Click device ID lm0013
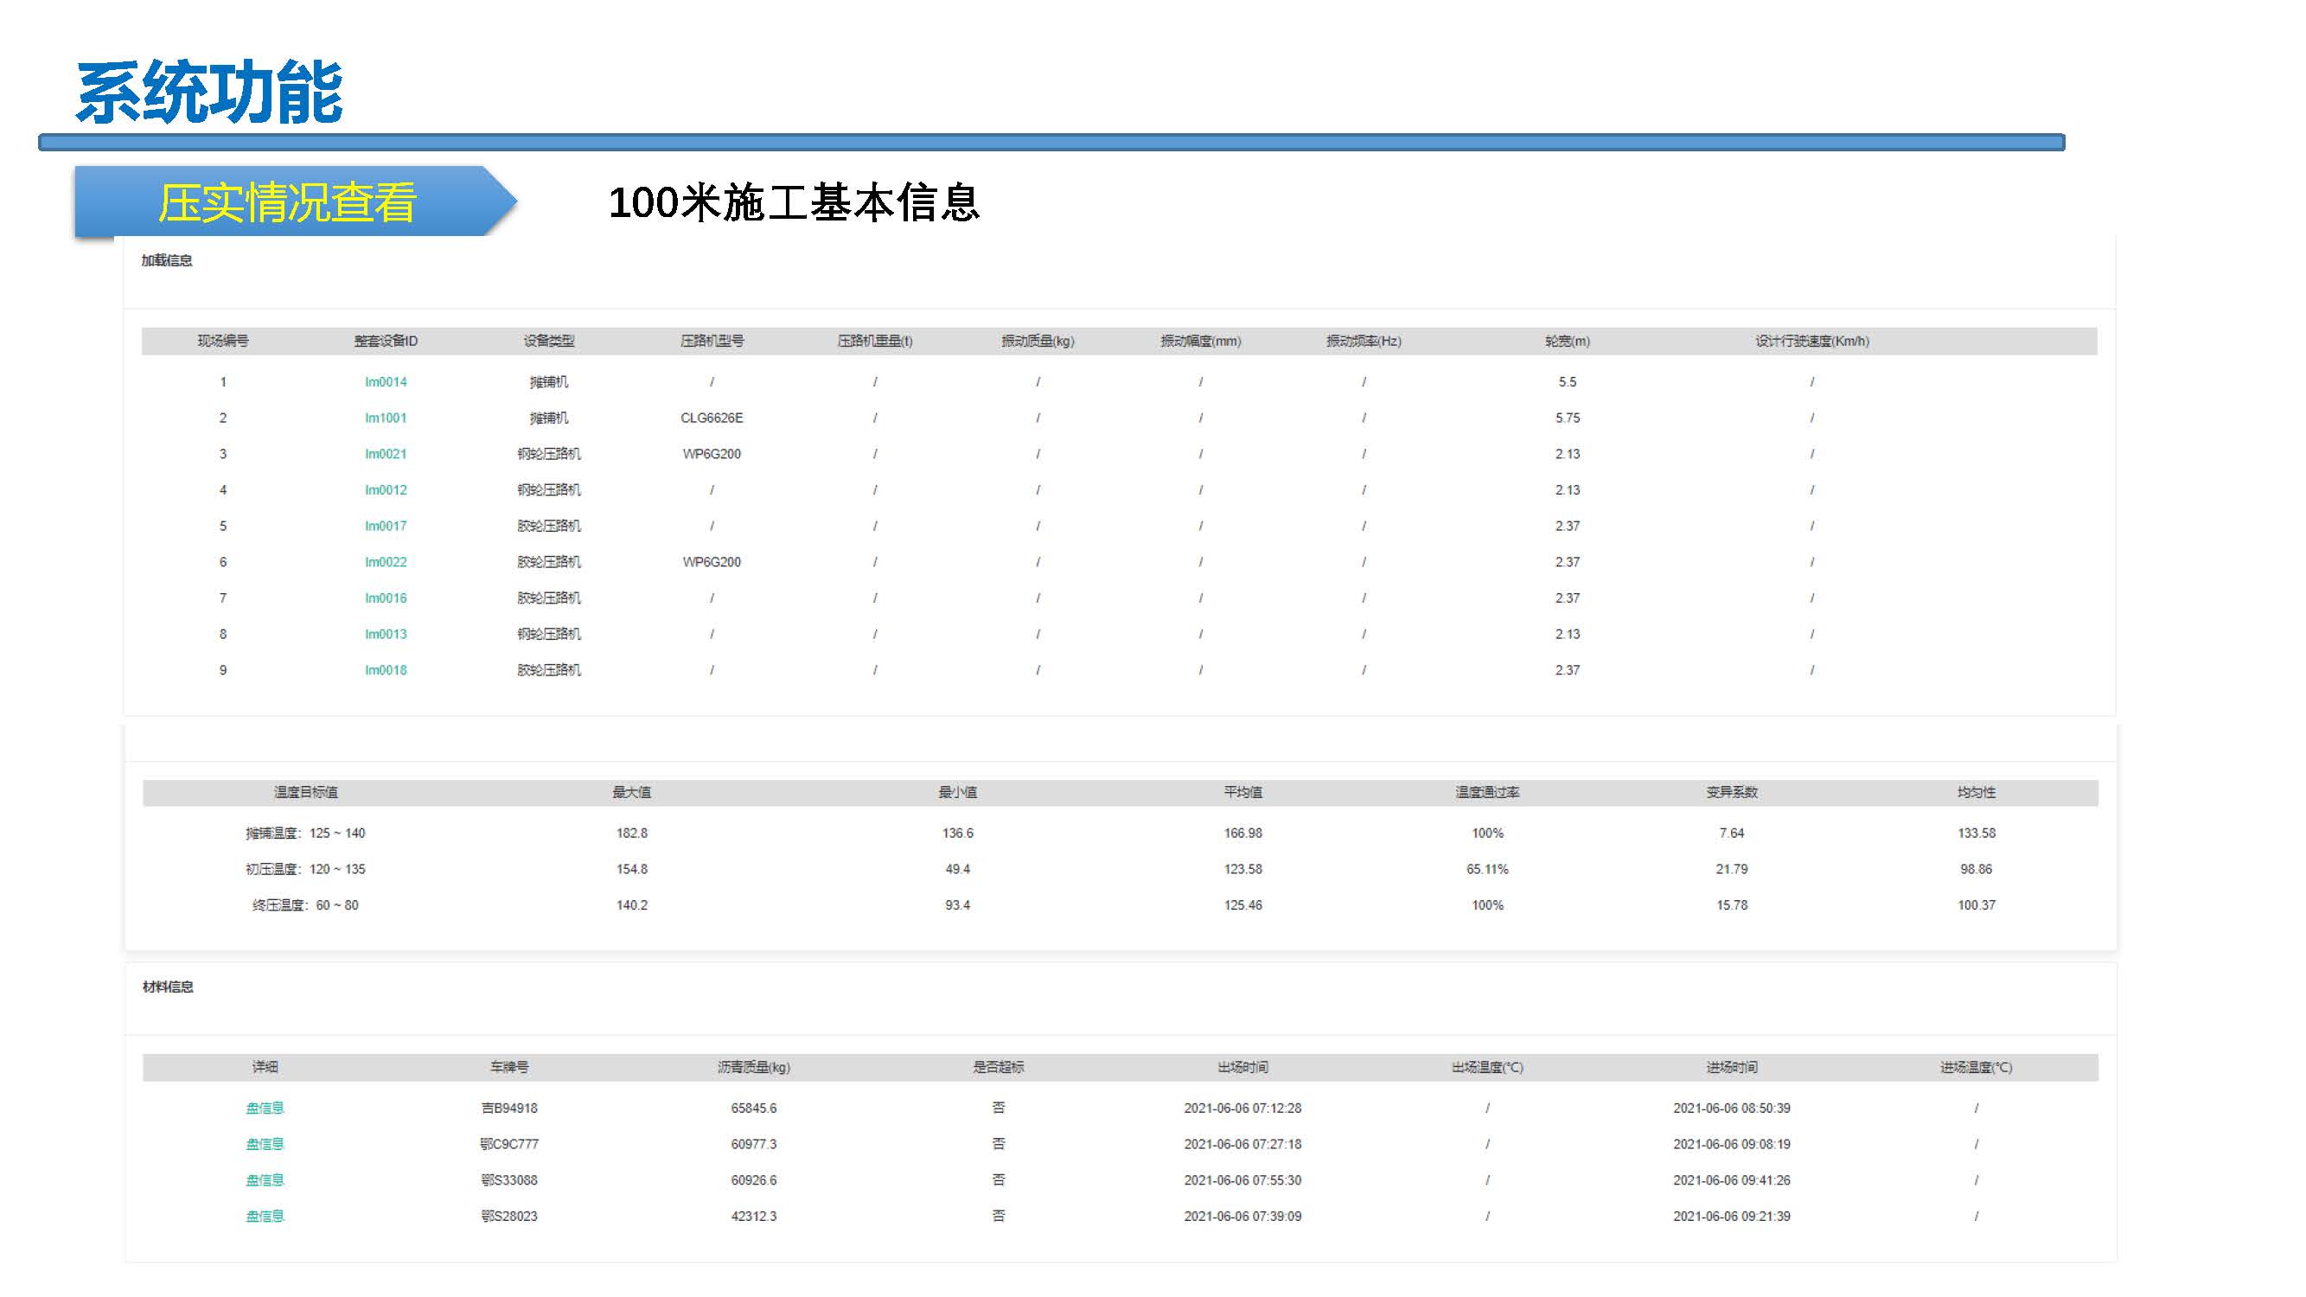The image size is (2306, 1297). point(386,634)
